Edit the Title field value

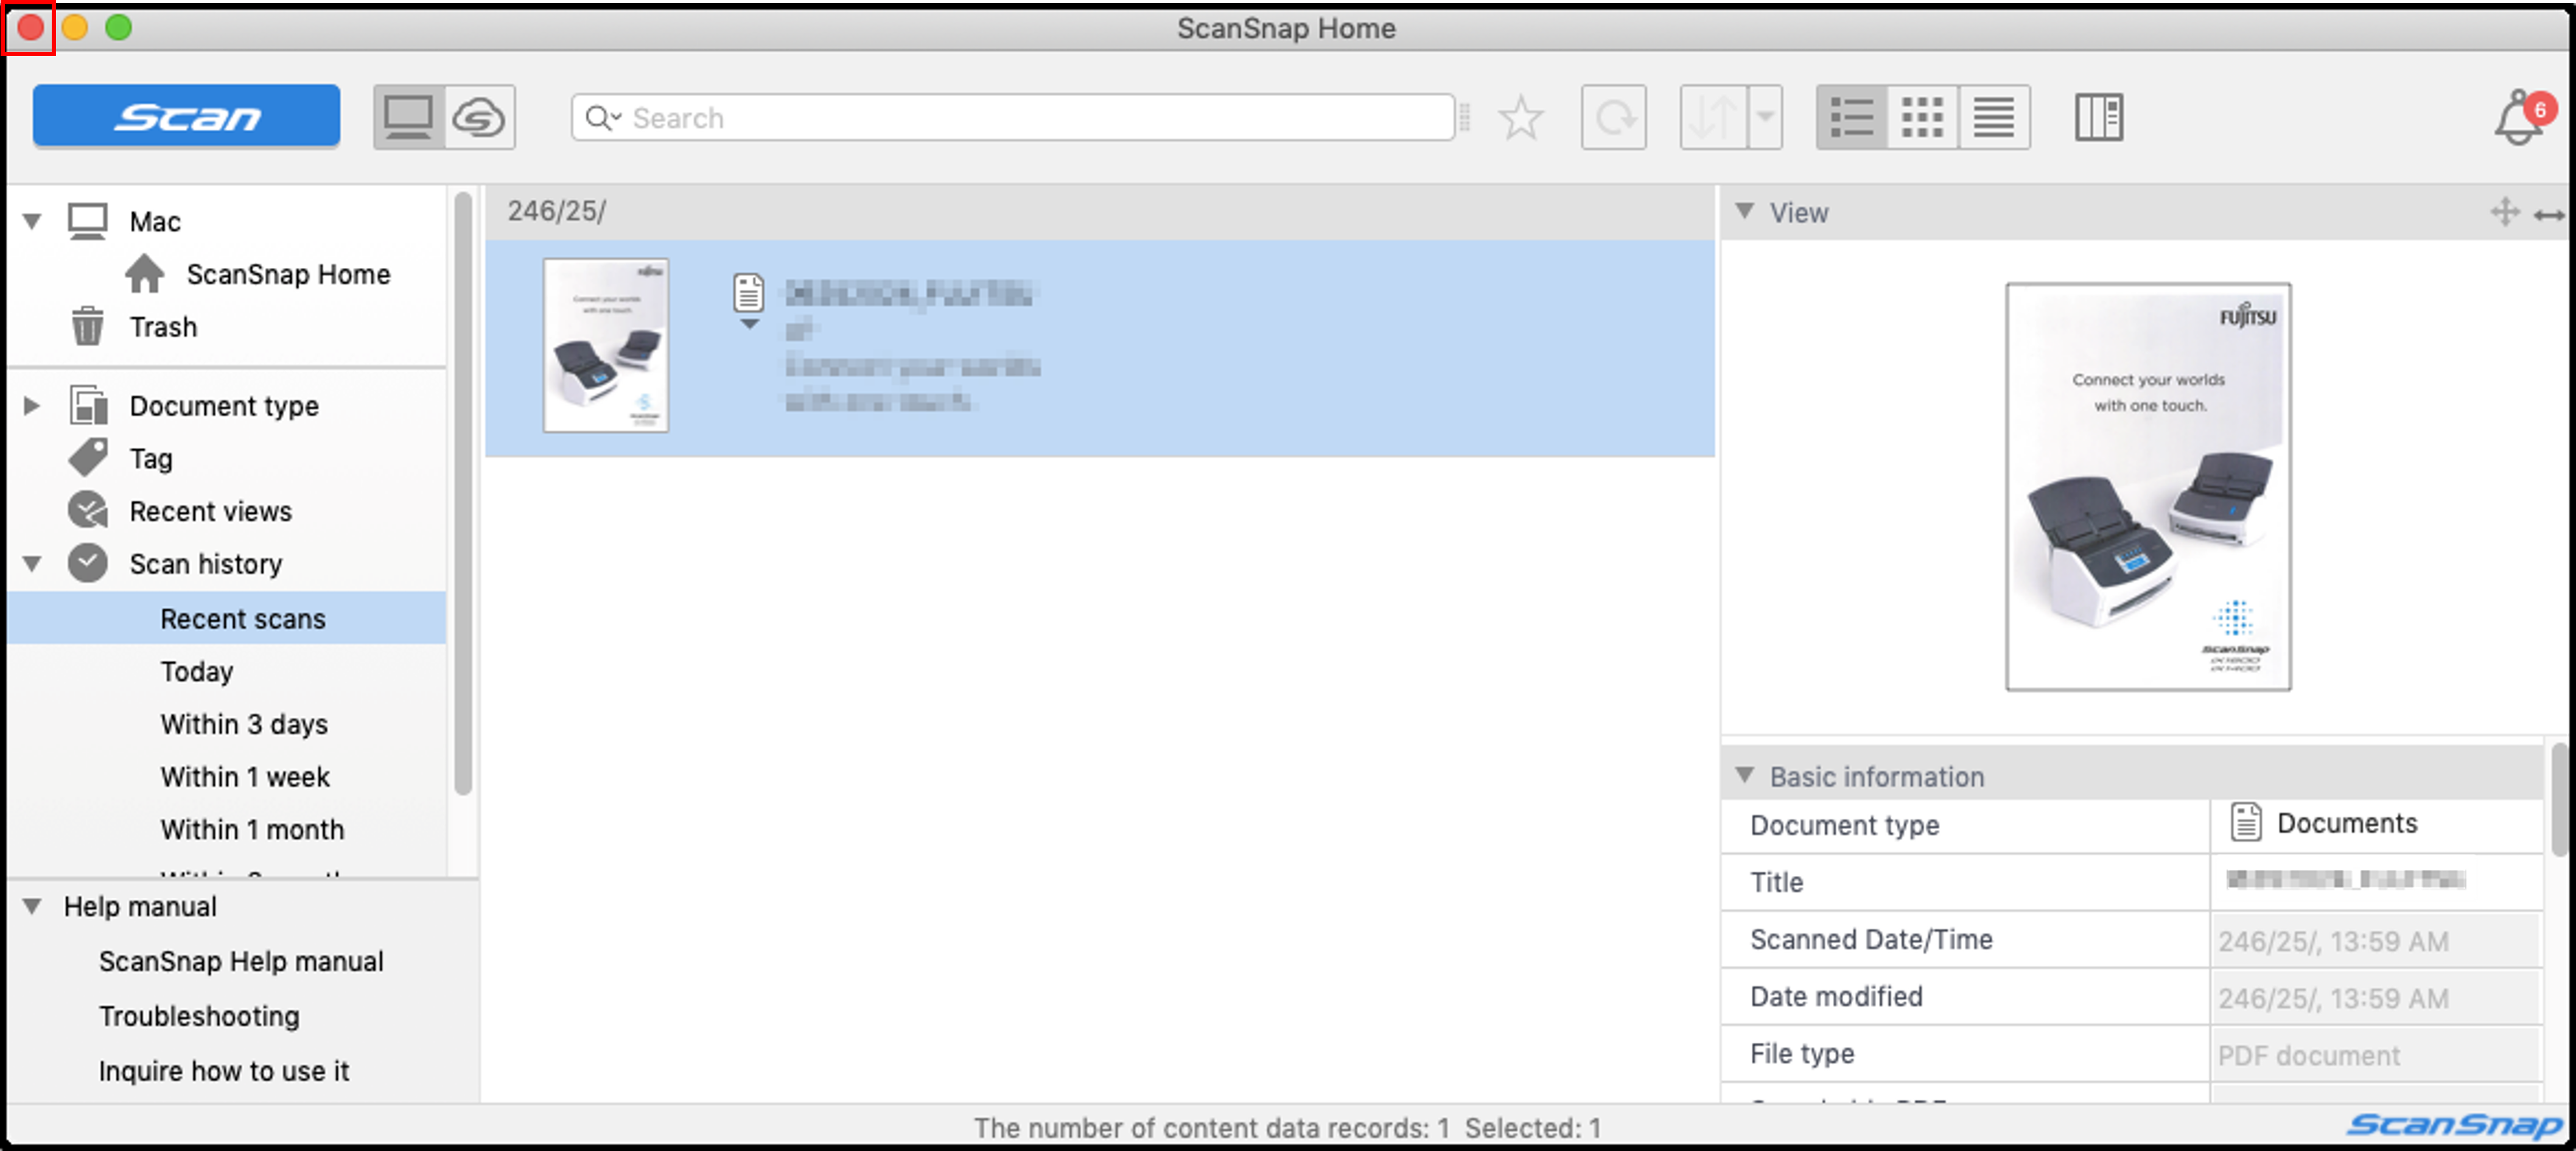[2376, 881]
